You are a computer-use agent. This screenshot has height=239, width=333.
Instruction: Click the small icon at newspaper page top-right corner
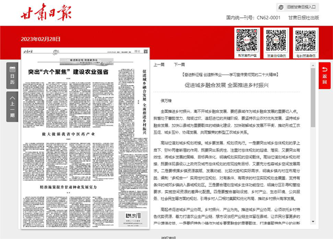pos(145,51)
